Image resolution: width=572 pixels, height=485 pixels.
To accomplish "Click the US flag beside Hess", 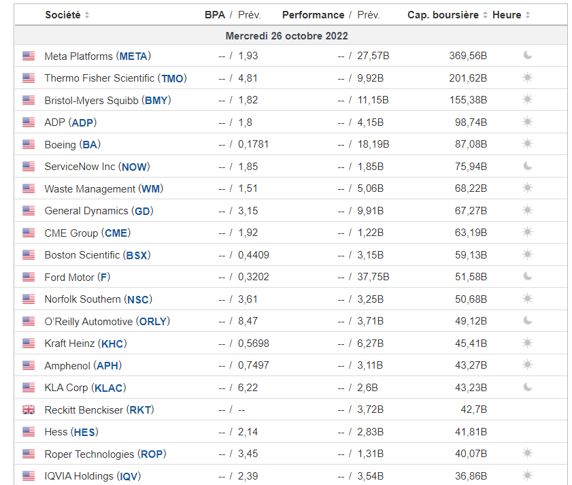I will (29, 432).
